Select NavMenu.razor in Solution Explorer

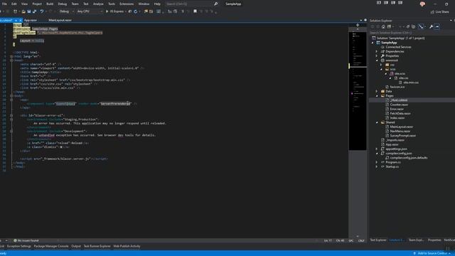(400, 131)
